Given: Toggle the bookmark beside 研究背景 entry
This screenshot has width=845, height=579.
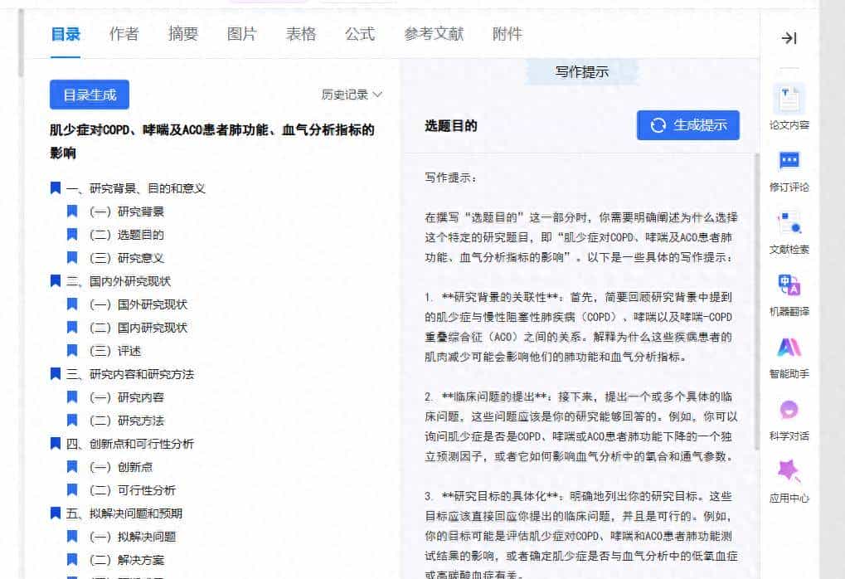Looking at the screenshot, I should 72,212.
